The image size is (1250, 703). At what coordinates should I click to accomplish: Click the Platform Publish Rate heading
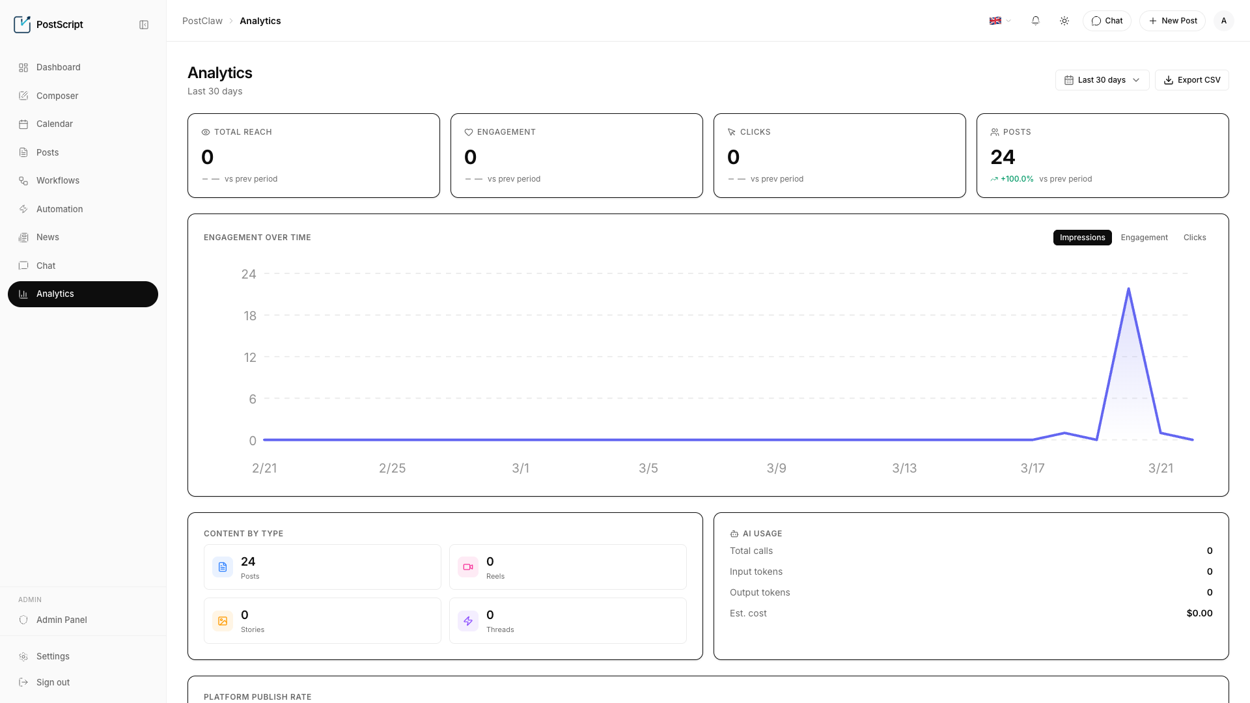(257, 697)
